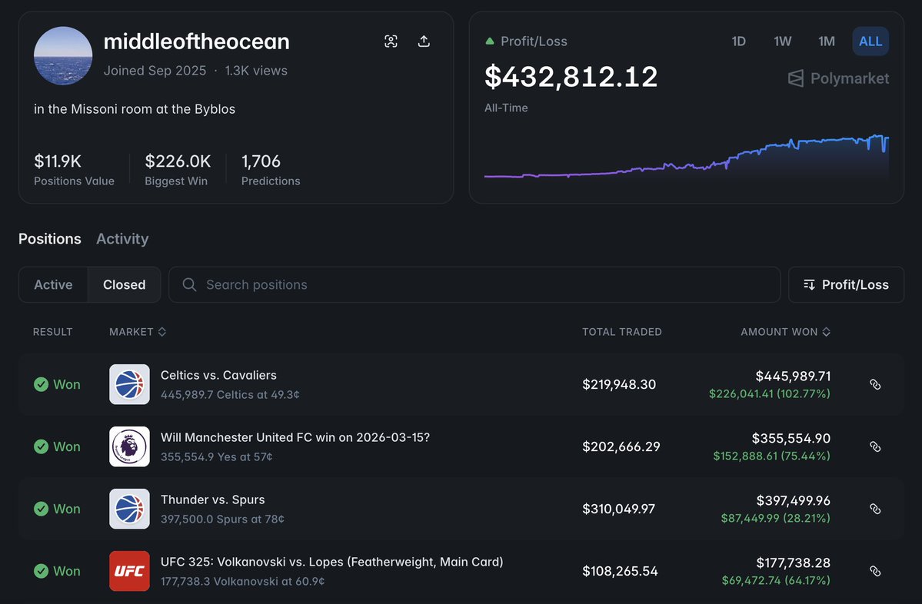The width and height of the screenshot is (922, 604).
Task: Click the profile QR scan icon
Action: coord(391,41)
